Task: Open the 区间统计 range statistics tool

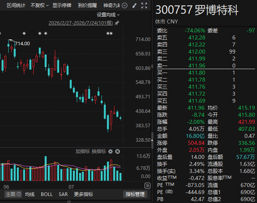Action: pyautogui.click(x=16, y=5)
